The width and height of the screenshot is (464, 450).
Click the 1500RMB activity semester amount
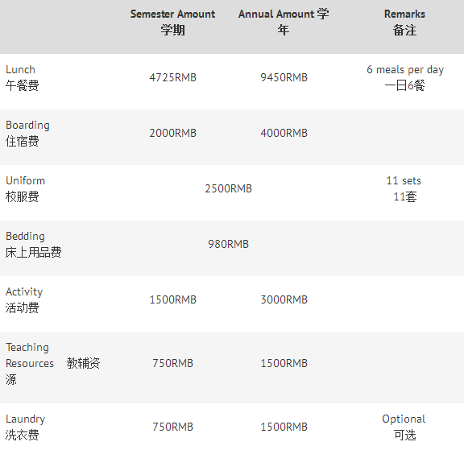point(173,299)
